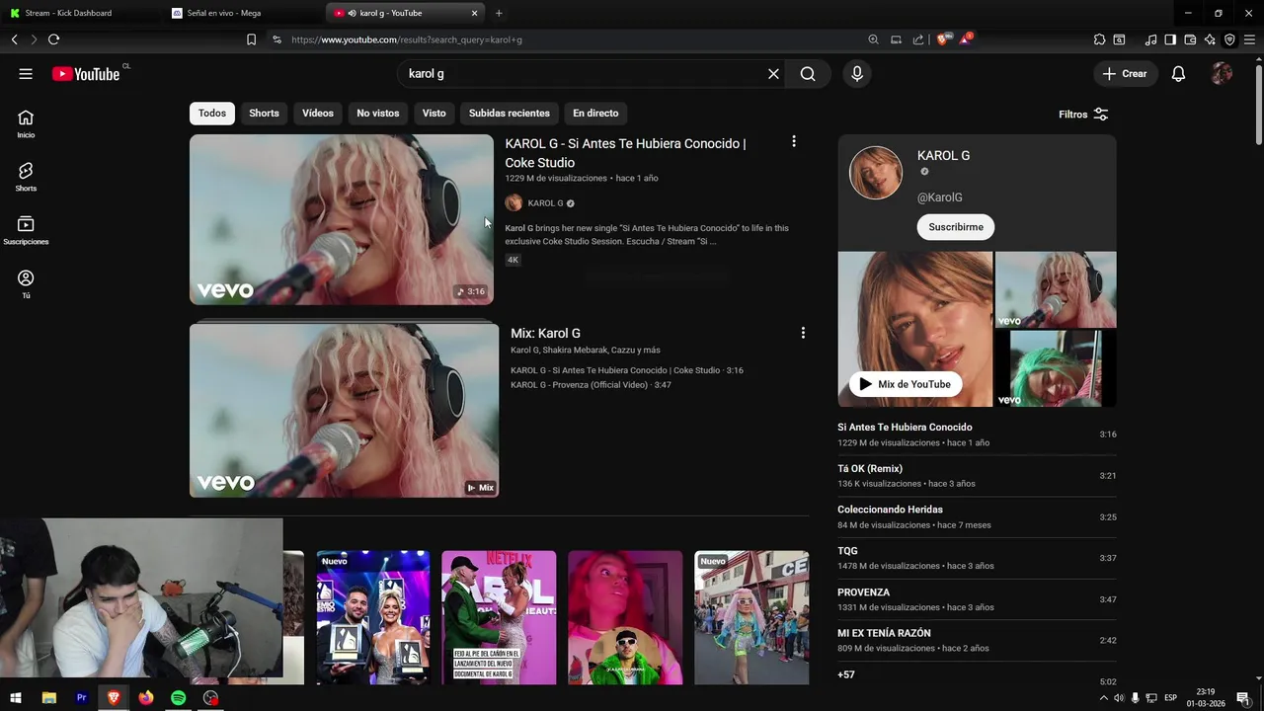
Task: Go back with the browser back arrow
Action: click(x=14, y=39)
